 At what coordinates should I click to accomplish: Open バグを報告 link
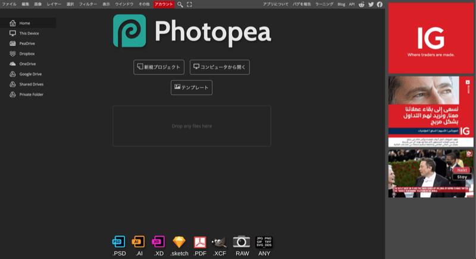click(302, 4)
